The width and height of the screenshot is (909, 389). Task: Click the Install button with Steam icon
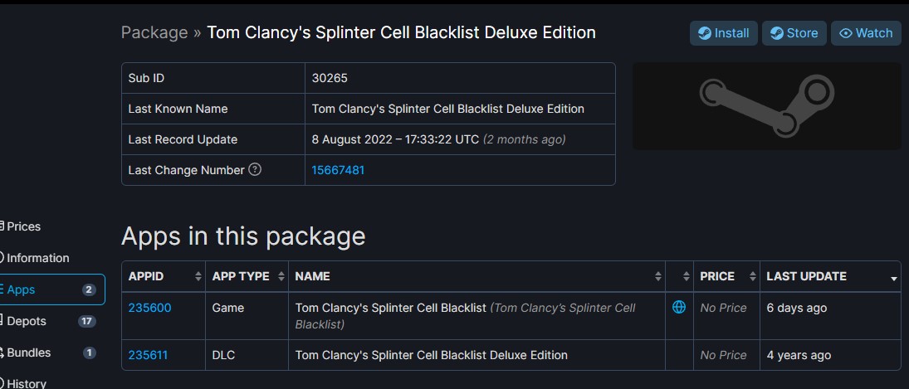[724, 33]
